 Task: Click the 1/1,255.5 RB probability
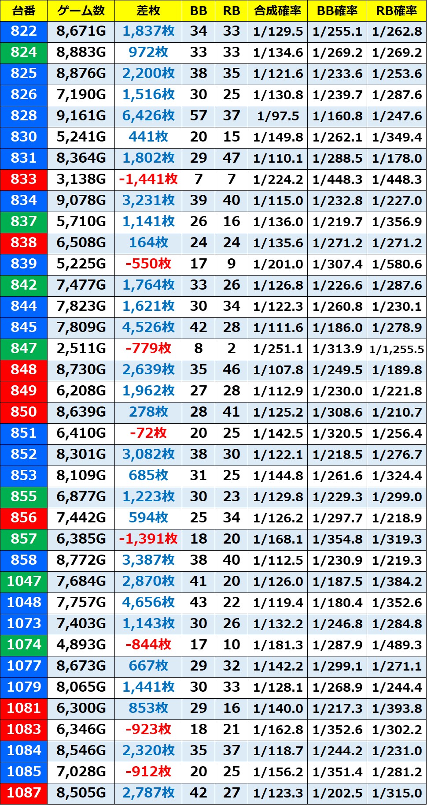[x=397, y=350]
